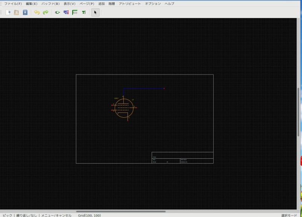The width and height of the screenshot is (302, 217).
Task: Click the green Redo arrow
Action: pyautogui.click(x=46, y=12)
